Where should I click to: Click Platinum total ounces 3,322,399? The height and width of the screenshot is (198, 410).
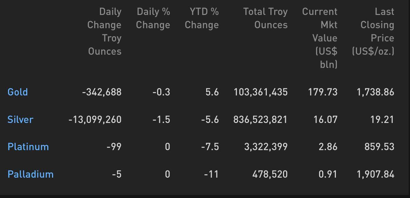pyautogui.click(x=266, y=147)
